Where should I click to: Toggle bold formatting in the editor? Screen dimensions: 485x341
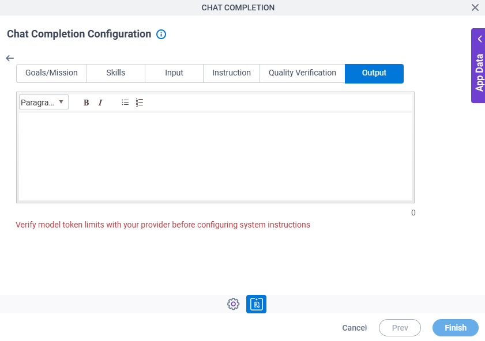(x=87, y=103)
